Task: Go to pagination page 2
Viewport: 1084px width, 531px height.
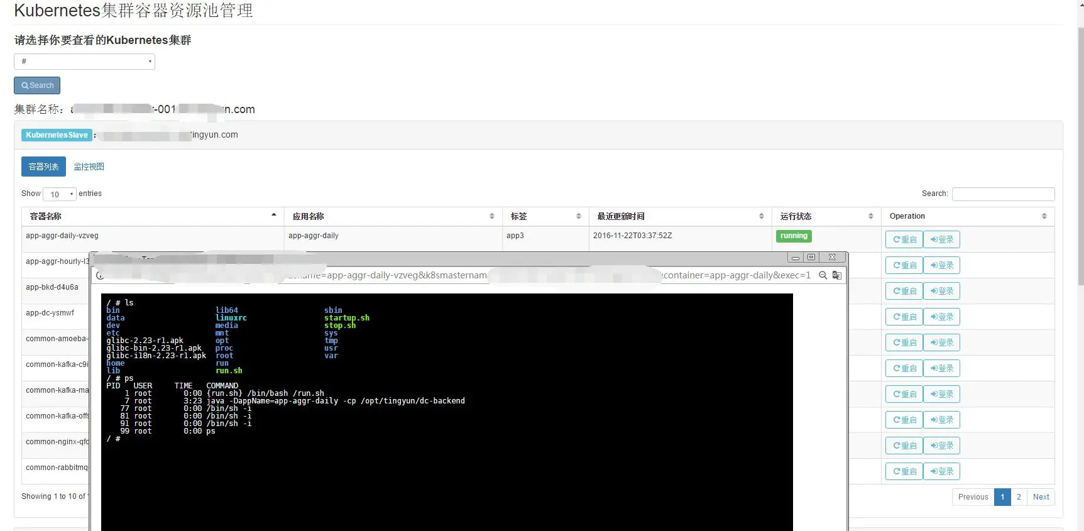Action: [1019, 497]
